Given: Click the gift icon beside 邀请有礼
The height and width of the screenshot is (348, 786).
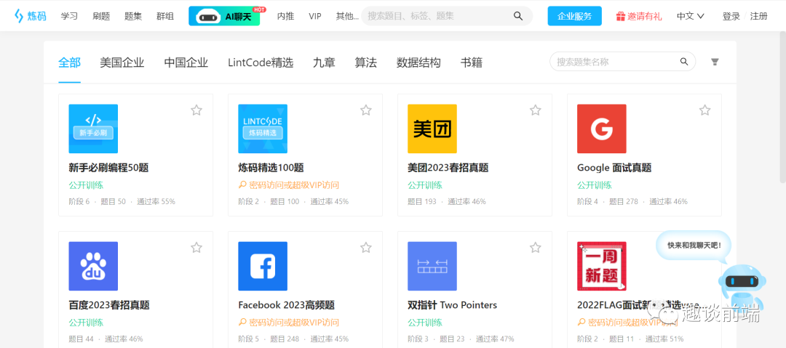Looking at the screenshot, I should [x=621, y=16].
